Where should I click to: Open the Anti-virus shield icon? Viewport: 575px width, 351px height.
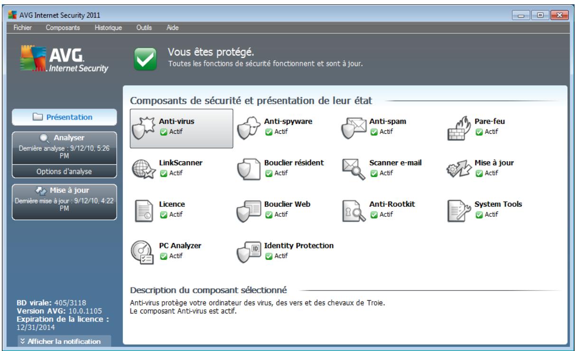tap(144, 128)
